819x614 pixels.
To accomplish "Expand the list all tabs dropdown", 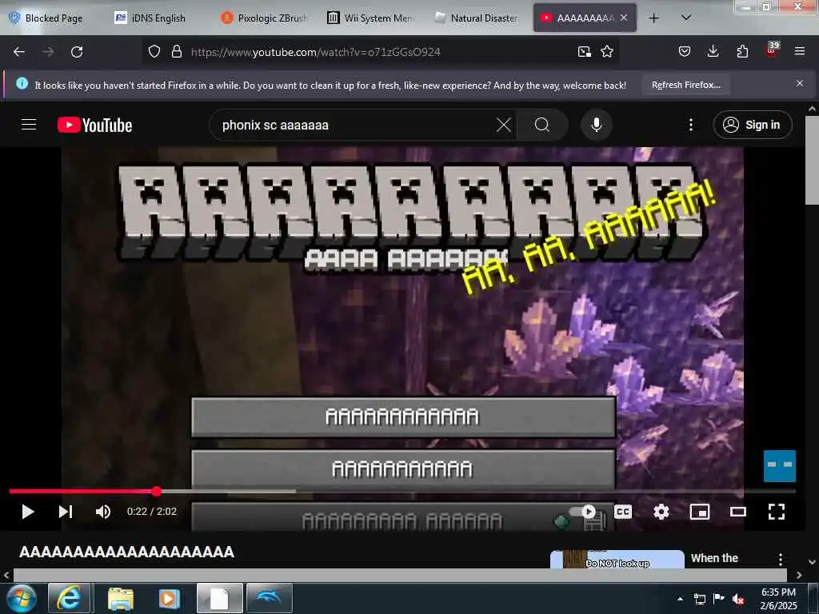I will (686, 18).
